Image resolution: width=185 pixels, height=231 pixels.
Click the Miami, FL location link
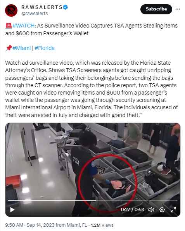click(77, 225)
